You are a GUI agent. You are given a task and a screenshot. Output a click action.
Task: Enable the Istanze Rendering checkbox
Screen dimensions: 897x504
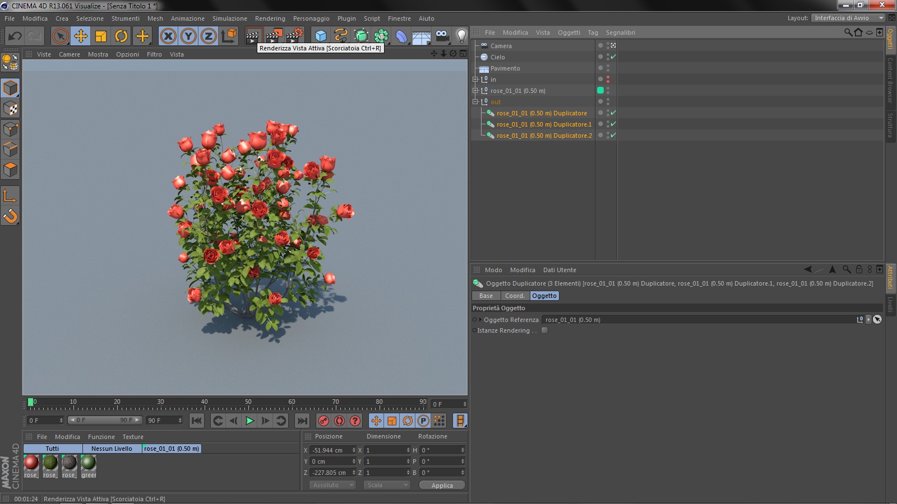[544, 330]
